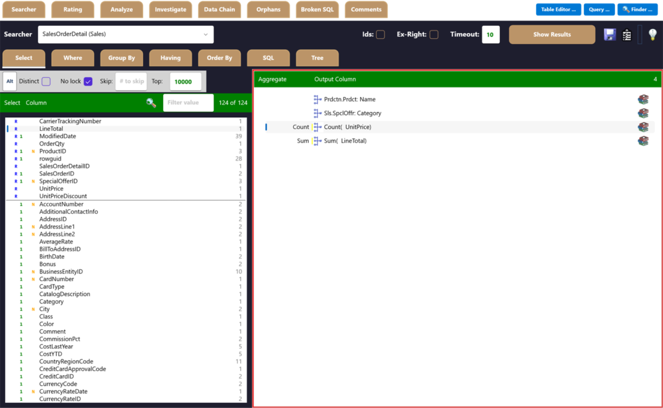Viewport: 663px width, 408px height.
Task: Select the LineTotal column row
Action: tap(126, 129)
